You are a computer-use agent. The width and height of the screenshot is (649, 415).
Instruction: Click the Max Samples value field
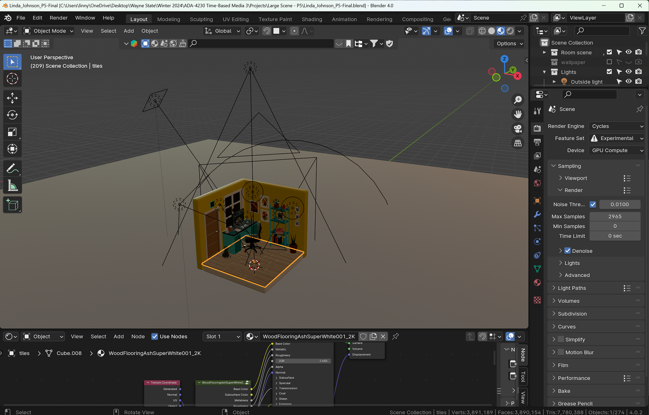pos(615,216)
